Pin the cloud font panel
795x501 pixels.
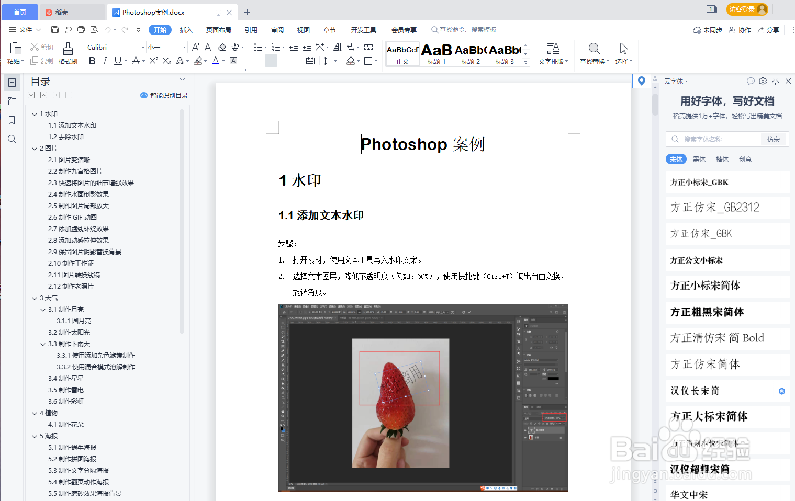775,81
